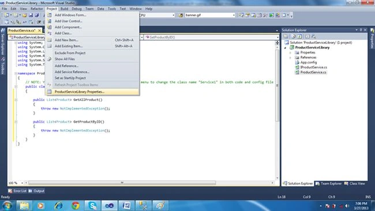Open the banner.gif find combo dropdown

point(234,15)
